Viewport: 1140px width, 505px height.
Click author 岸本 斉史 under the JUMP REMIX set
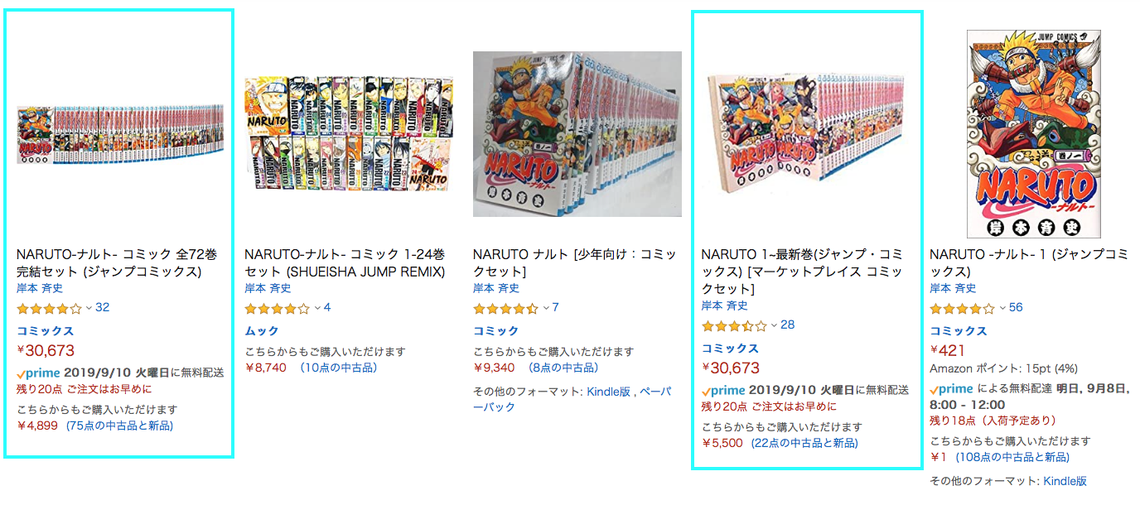(268, 289)
